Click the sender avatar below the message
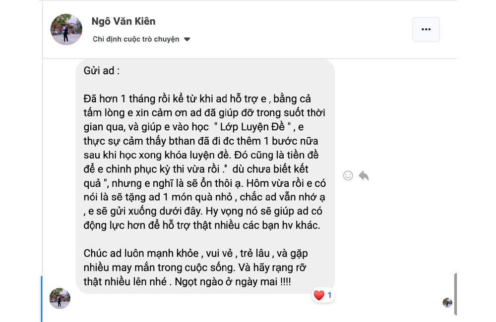Viewport: 496px width, 322px height. coord(60,298)
